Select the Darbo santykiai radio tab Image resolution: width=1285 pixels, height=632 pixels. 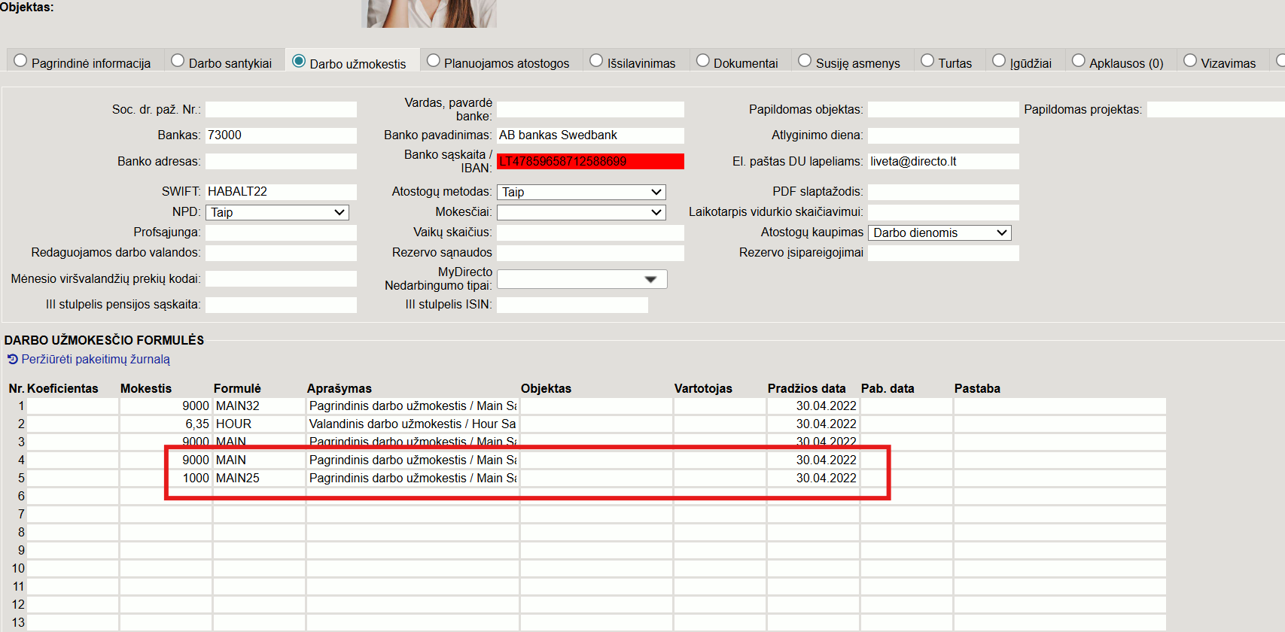tap(178, 61)
